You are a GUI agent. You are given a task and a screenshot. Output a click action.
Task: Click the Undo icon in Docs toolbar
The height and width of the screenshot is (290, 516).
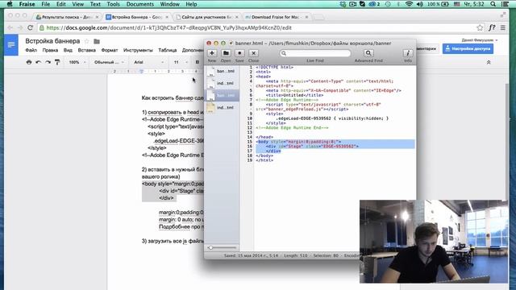(x=39, y=62)
